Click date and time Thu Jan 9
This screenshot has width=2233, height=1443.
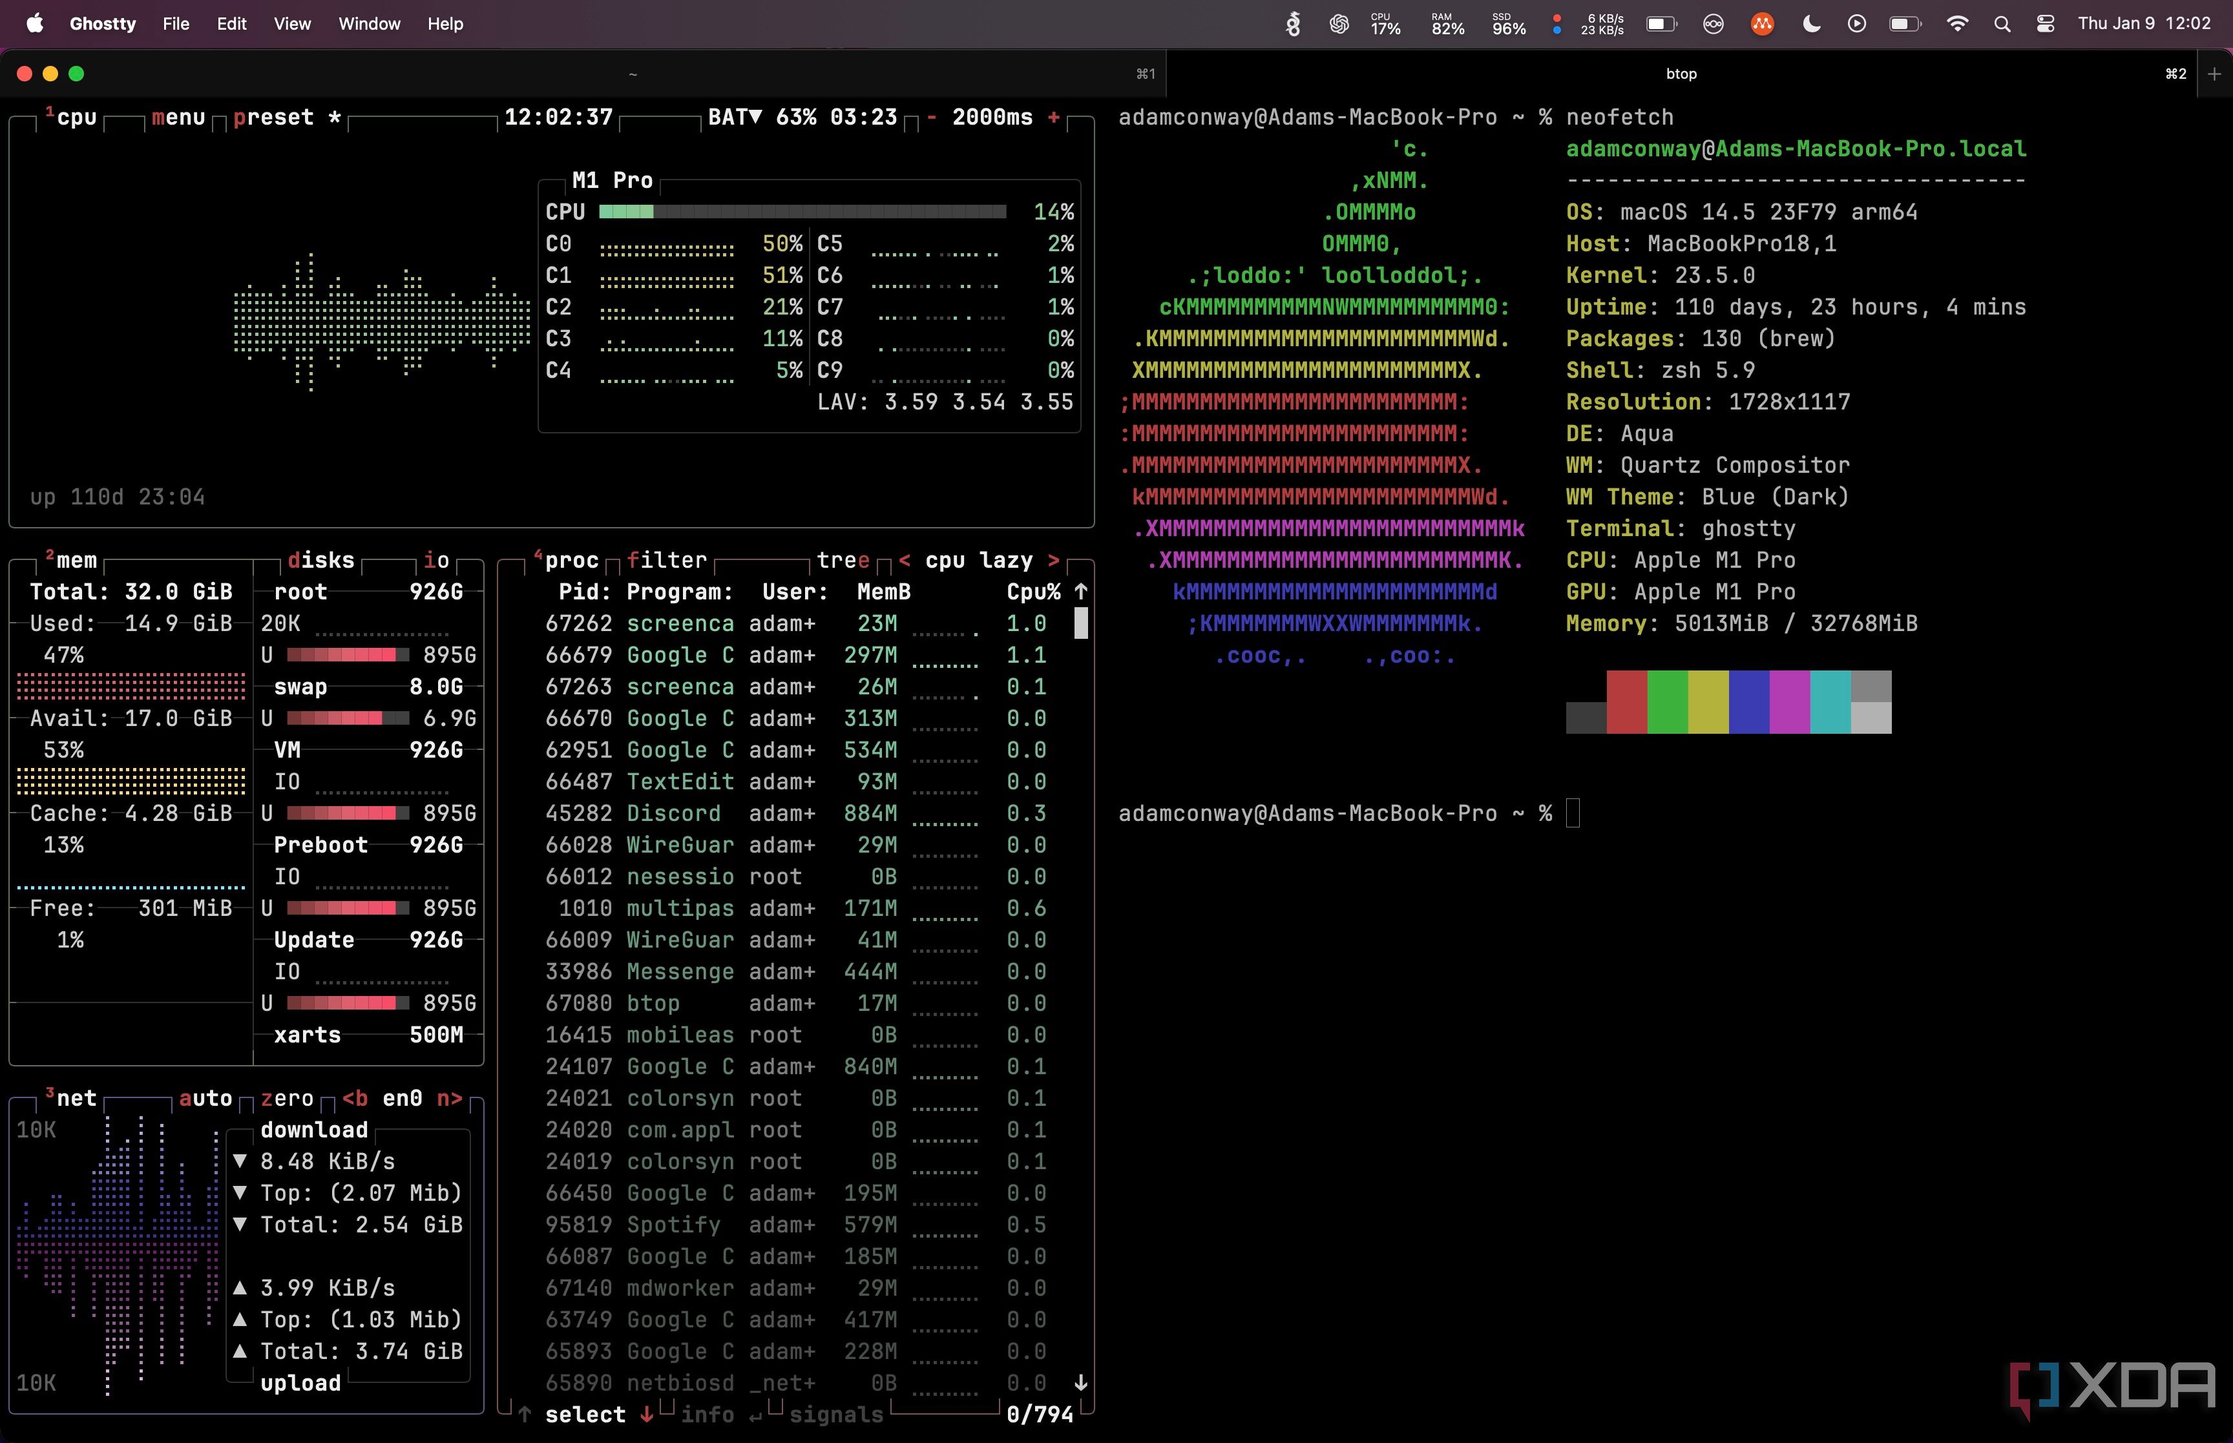tap(2144, 23)
